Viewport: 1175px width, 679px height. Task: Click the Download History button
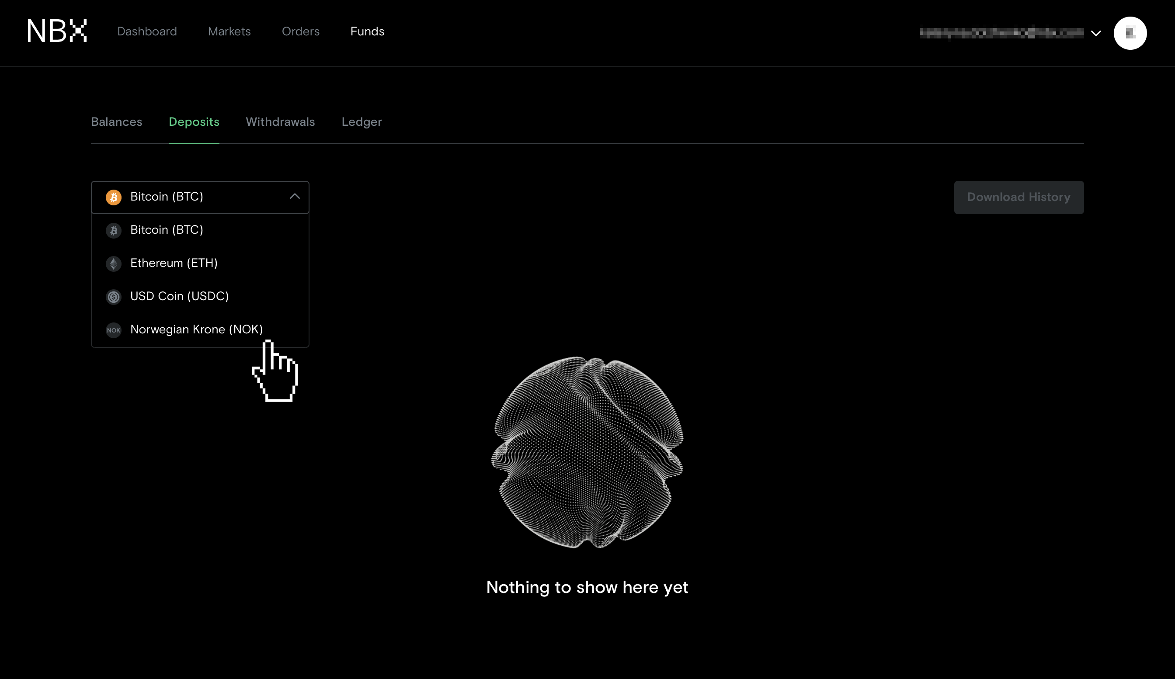click(1019, 197)
